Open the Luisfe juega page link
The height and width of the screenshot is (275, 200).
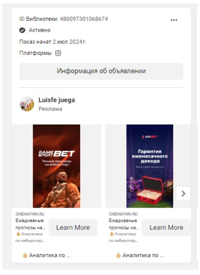click(57, 100)
